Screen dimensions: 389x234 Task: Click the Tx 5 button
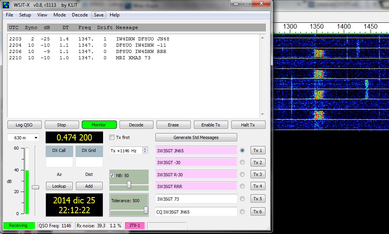(x=258, y=199)
